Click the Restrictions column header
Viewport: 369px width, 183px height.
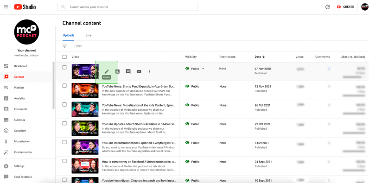coord(227,57)
